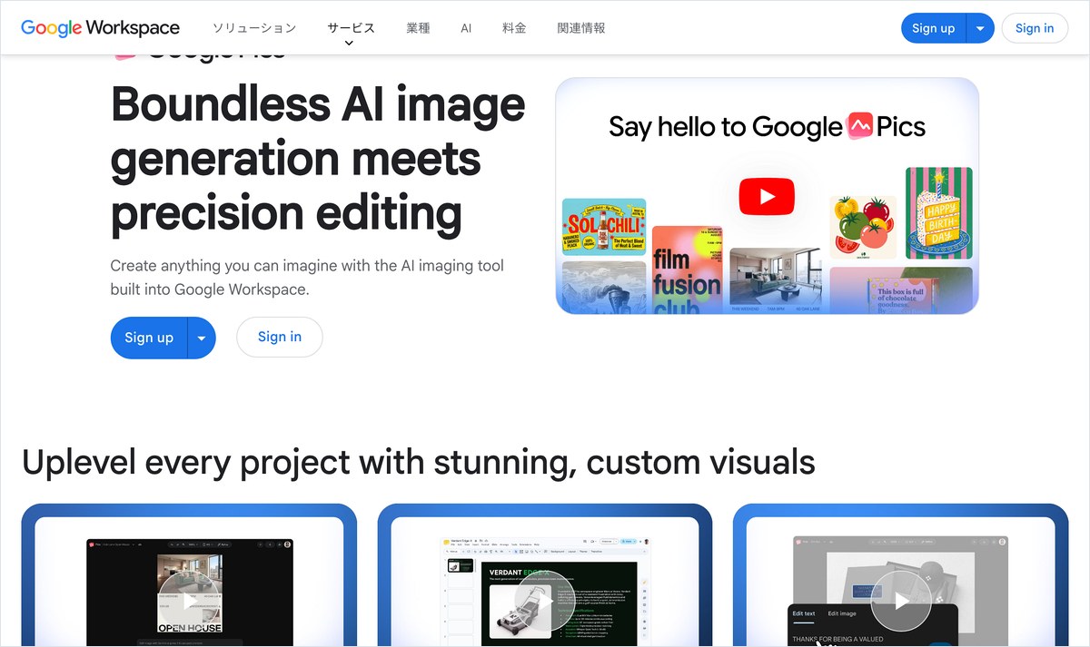Open the Google Workspace logo link
Image resolution: width=1090 pixels, height=647 pixels.
pyautogui.click(x=100, y=28)
